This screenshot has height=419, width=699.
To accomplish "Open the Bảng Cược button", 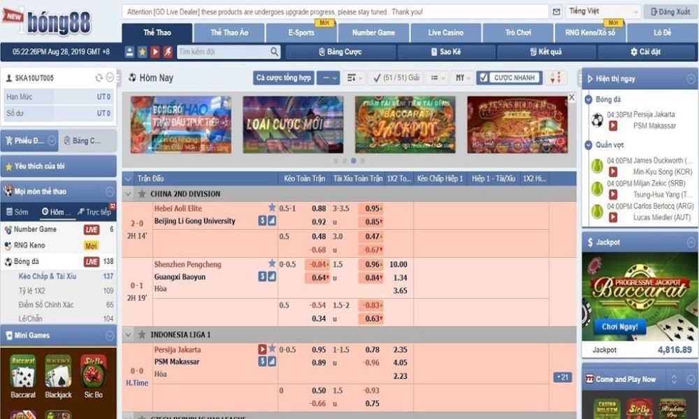I will point(340,52).
